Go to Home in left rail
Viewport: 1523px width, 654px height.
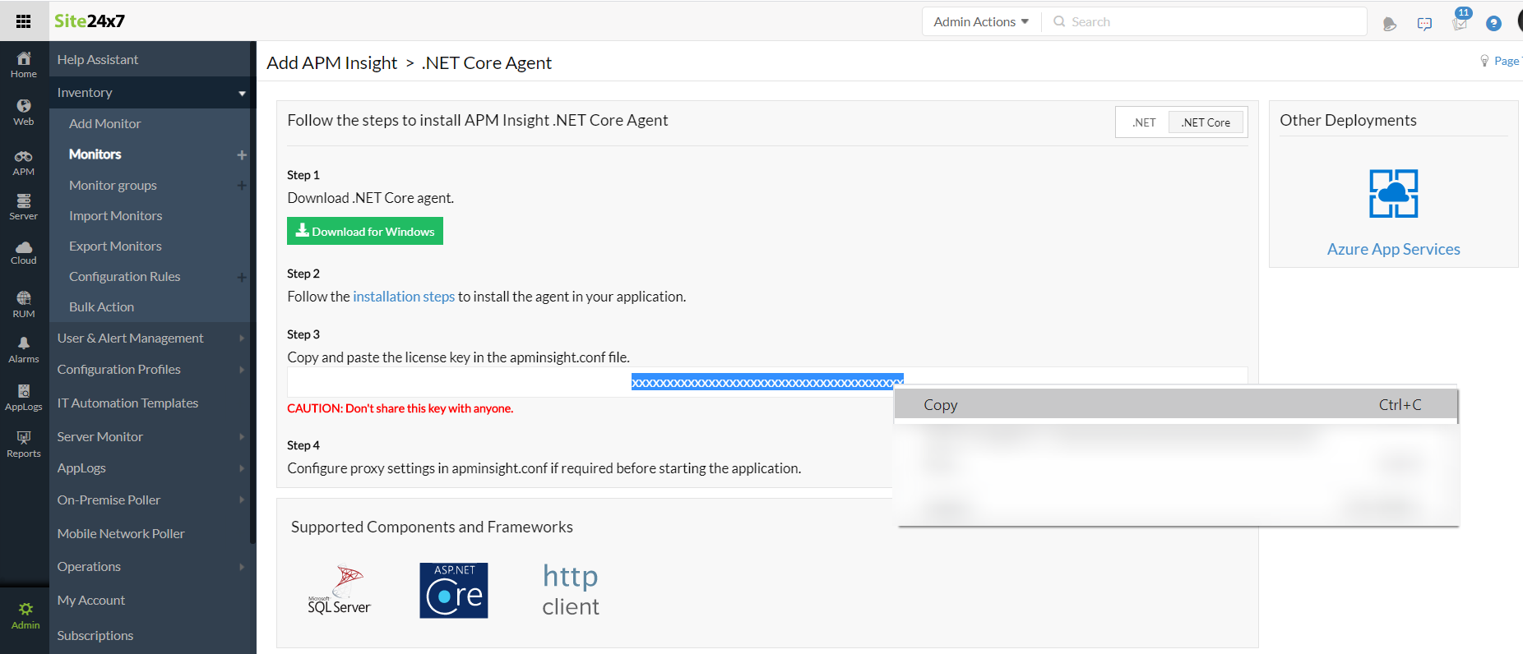coord(24,64)
